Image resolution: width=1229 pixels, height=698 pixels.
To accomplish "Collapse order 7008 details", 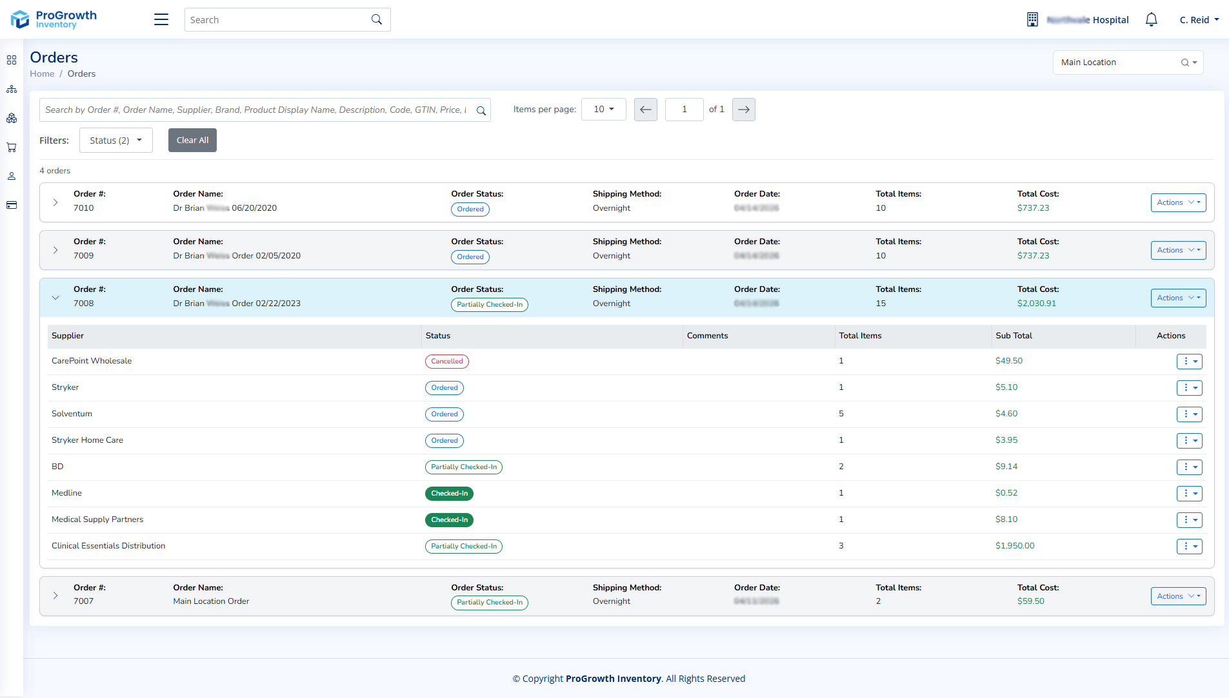I will point(55,298).
